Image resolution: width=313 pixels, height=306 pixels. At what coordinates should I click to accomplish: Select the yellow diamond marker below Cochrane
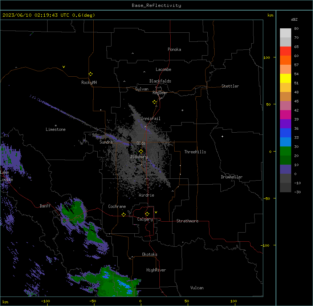[x=123, y=214]
